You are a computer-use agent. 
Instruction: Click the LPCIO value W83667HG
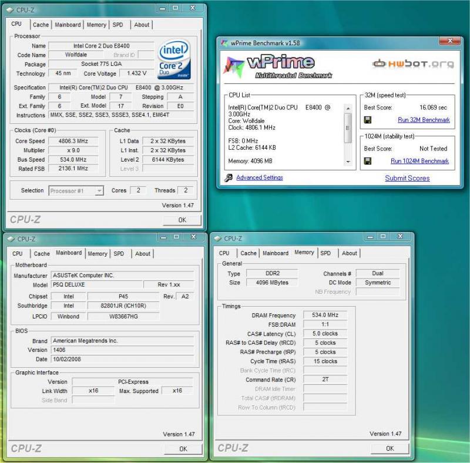coord(123,316)
